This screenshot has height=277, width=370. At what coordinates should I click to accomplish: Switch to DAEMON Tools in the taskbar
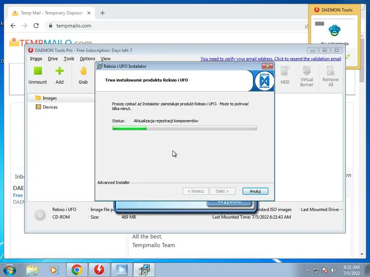(x=99, y=270)
